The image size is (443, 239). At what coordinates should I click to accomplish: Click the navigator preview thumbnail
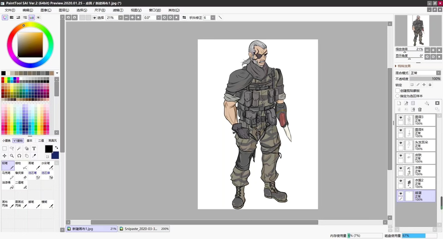tap(418, 30)
